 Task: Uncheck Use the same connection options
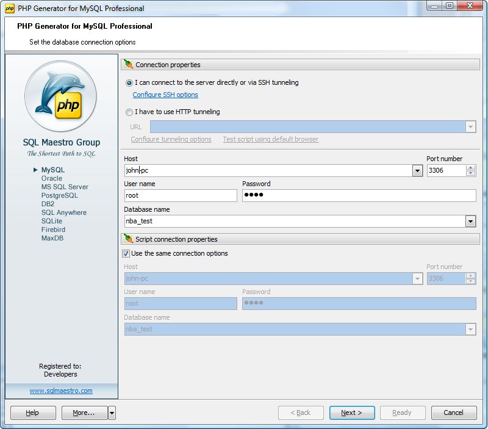[126, 253]
